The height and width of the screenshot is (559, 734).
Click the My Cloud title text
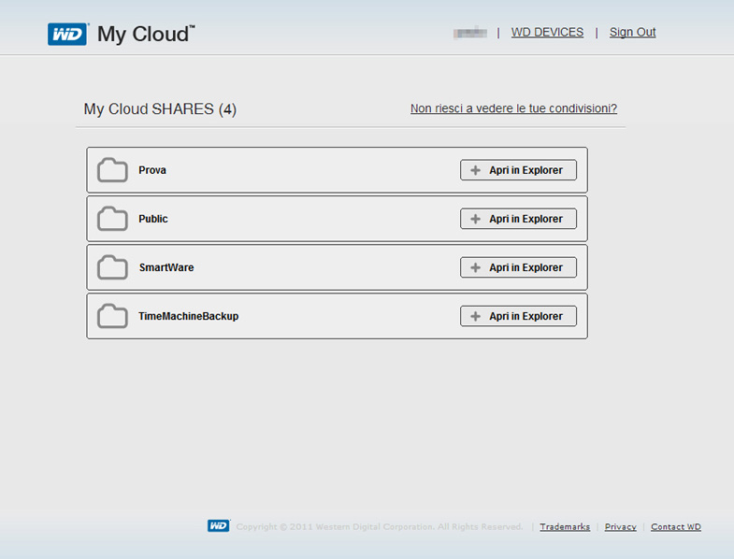point(146,35)
